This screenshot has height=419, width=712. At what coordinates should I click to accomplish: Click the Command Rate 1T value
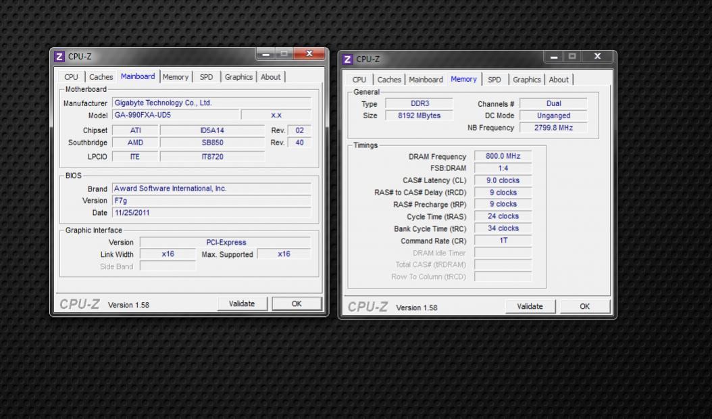[x=503, y=241]
